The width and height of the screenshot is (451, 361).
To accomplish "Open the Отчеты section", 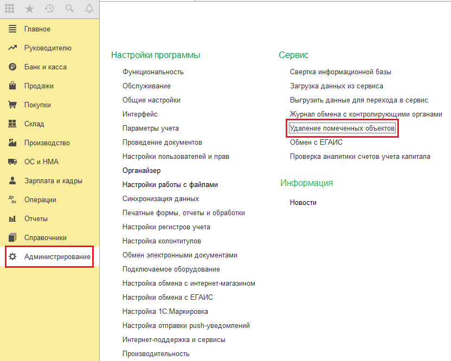I will 36,219.
